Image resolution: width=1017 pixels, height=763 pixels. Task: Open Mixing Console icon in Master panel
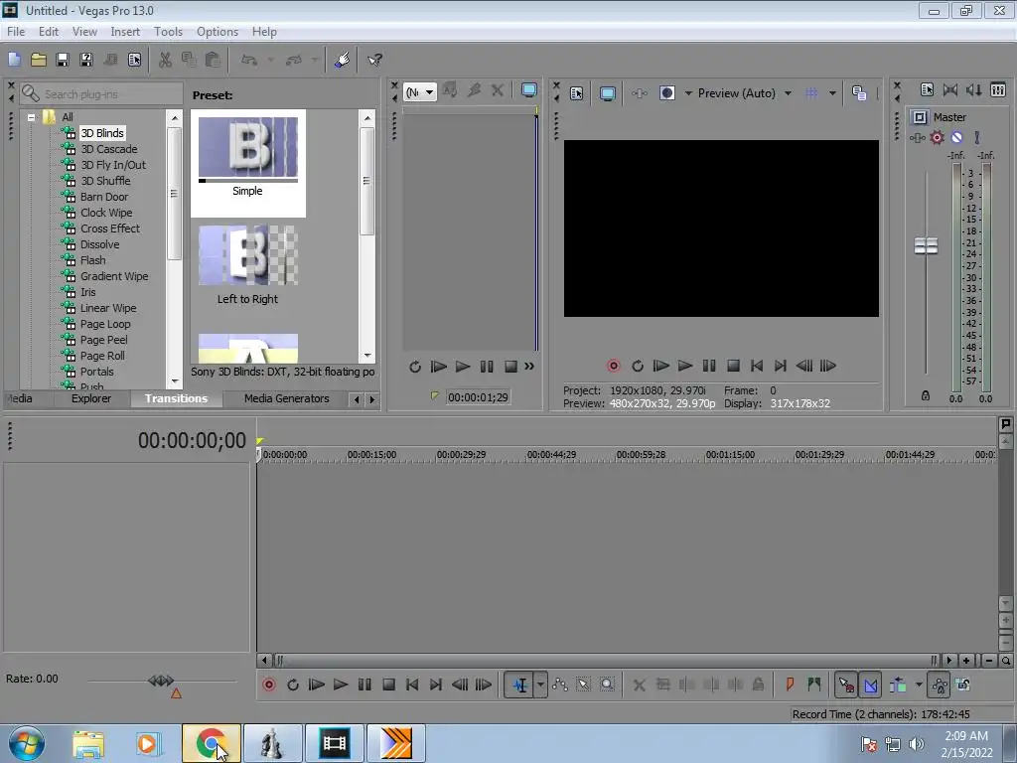(998, 89)
